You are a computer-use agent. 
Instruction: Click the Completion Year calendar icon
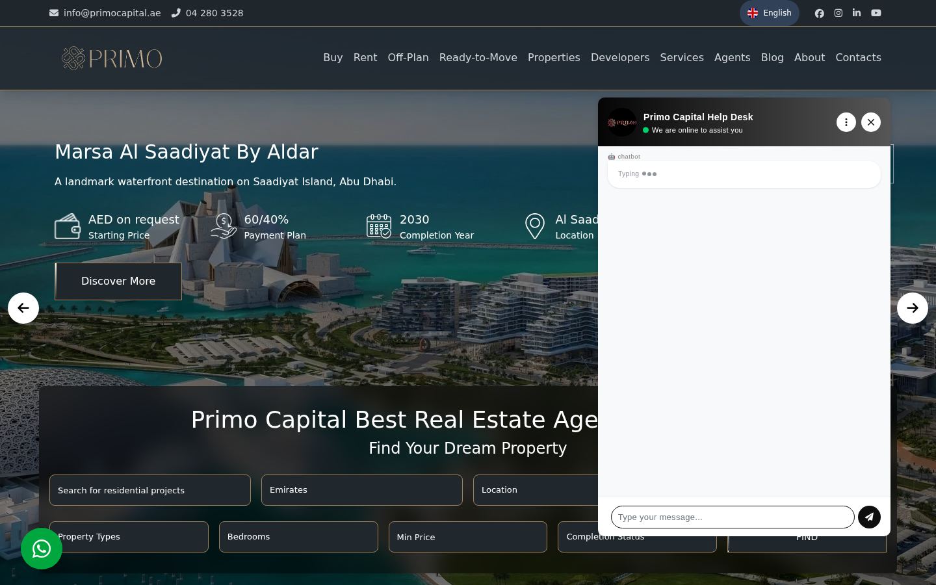[379, 226]
